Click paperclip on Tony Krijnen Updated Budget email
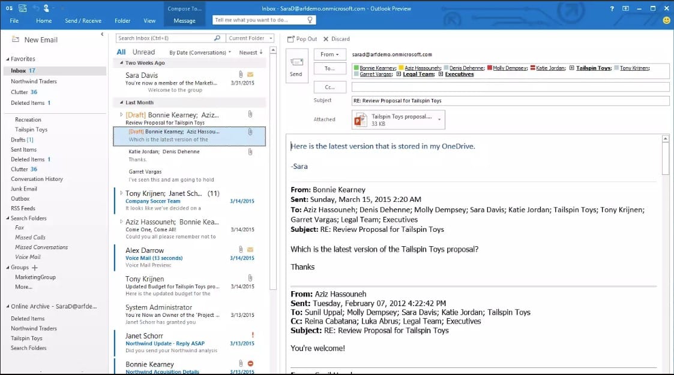Screen dimensions: 674x375 coord(250,278)
